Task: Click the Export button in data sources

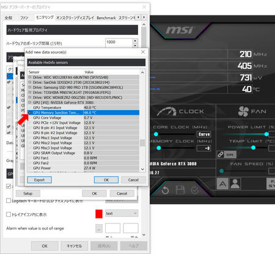Action: pos(39,180)
